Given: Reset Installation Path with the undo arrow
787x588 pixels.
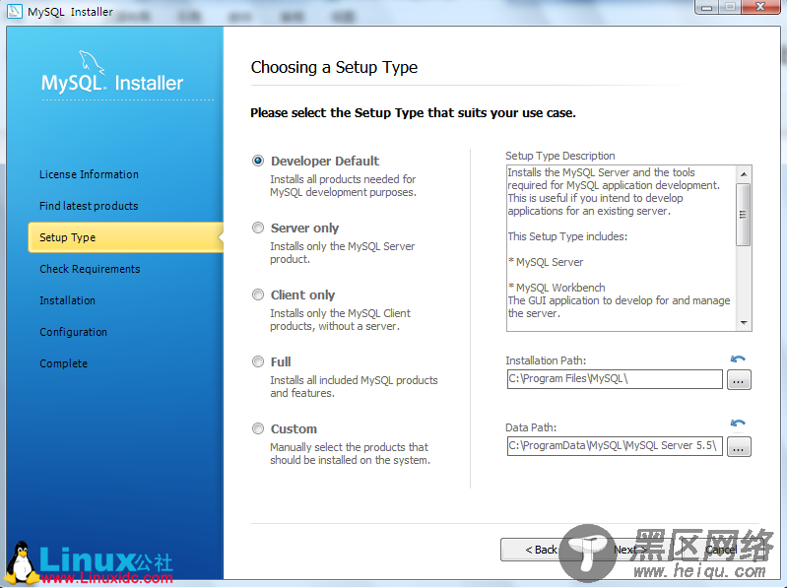Looking at the screenshot, I should 738,359.
